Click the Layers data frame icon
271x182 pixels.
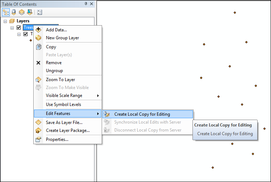(x=12, y=21)
